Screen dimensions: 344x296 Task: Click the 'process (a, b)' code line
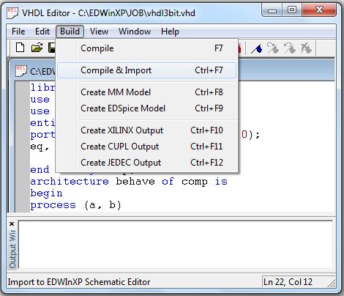point(75,205)
